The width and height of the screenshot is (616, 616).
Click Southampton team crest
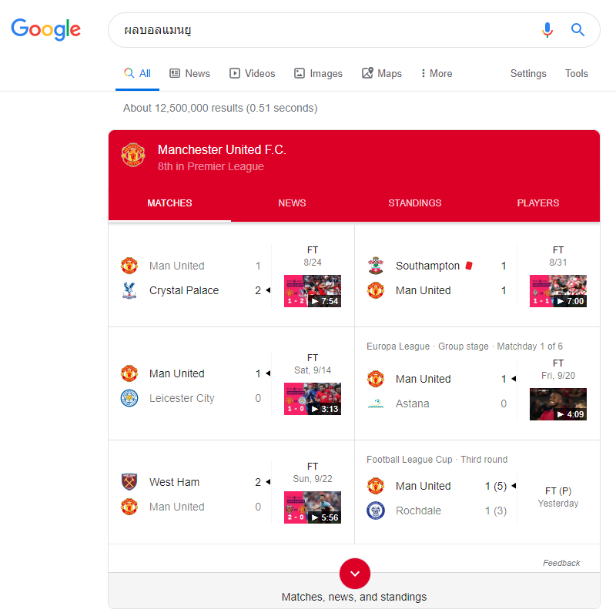pos(375,266)
